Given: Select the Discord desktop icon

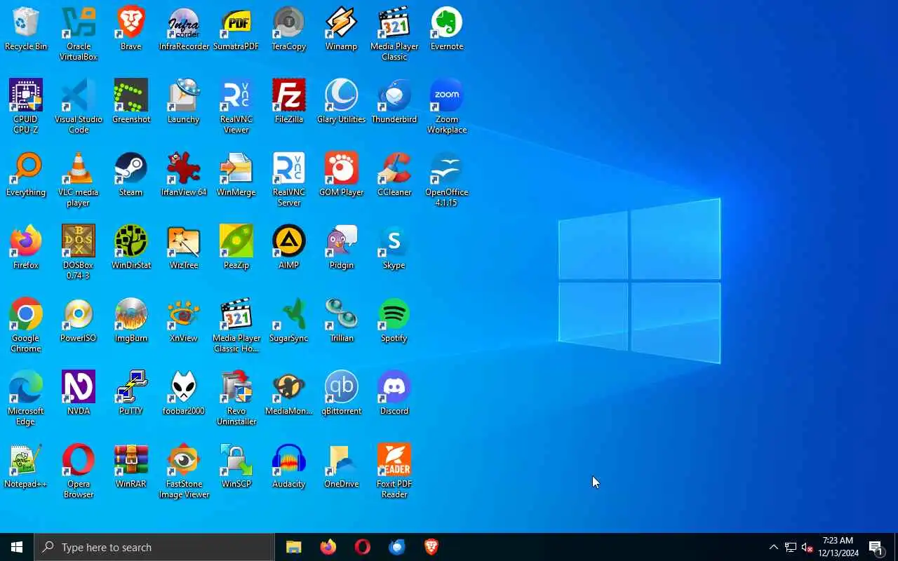Looking at the screenshot, I should [394, 394].
